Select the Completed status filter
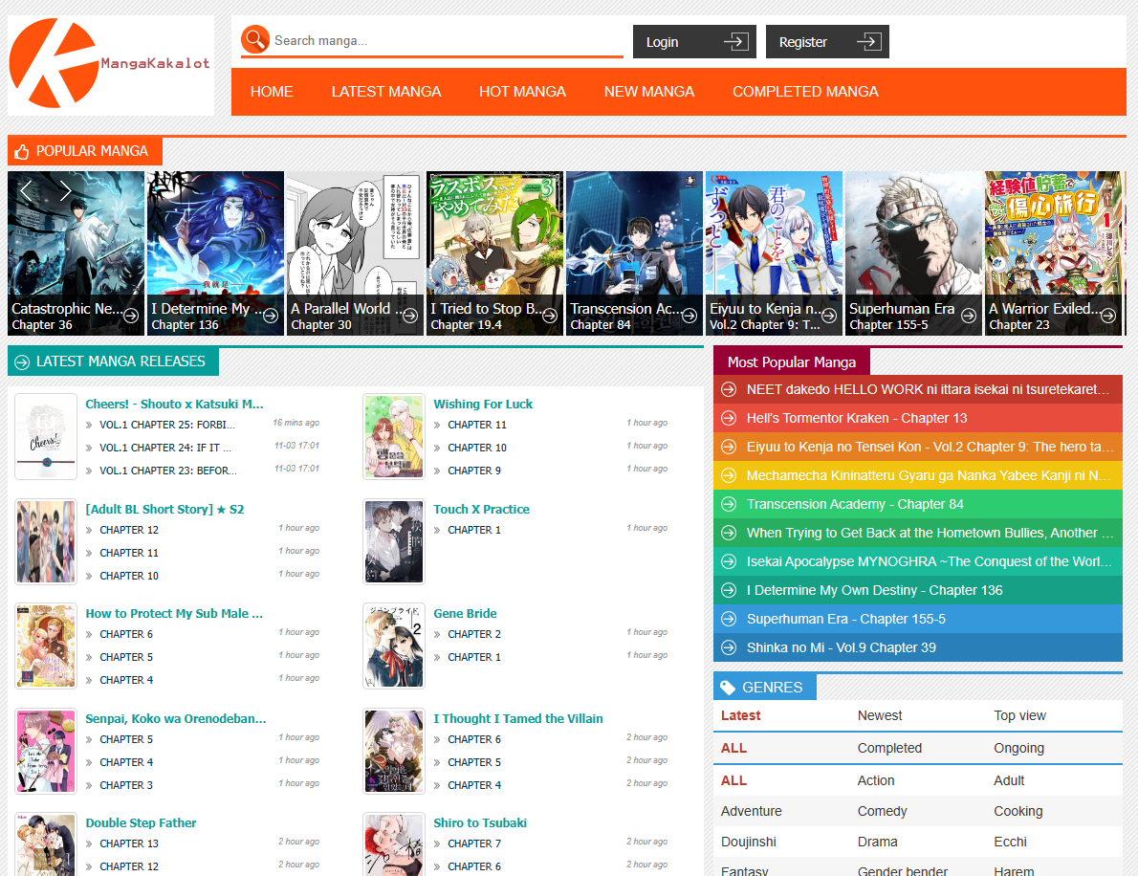Screen dimensions: 1138x876 (x=889, y=748)
